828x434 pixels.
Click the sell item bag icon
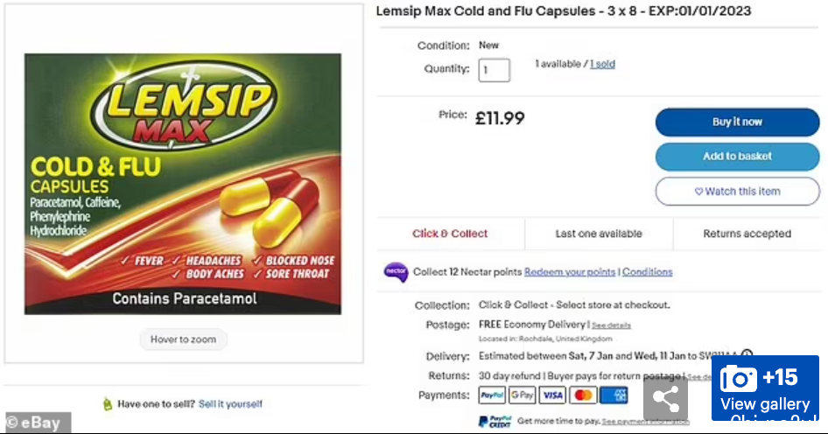(x=108, y=404)
